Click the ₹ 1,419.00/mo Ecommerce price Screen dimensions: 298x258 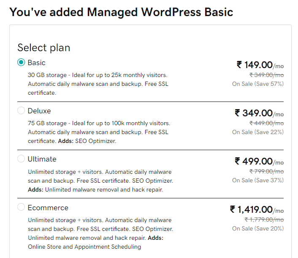pyautogui.click(x=257, y=209)
